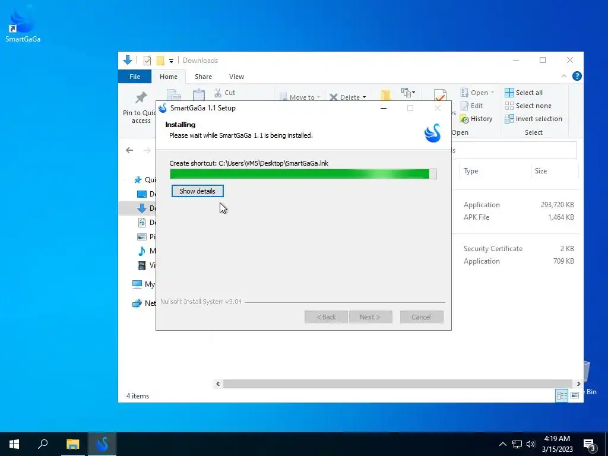Click the horizontal scrollbar thumb
Screen dimensions: 608x456
click(398, 384)
